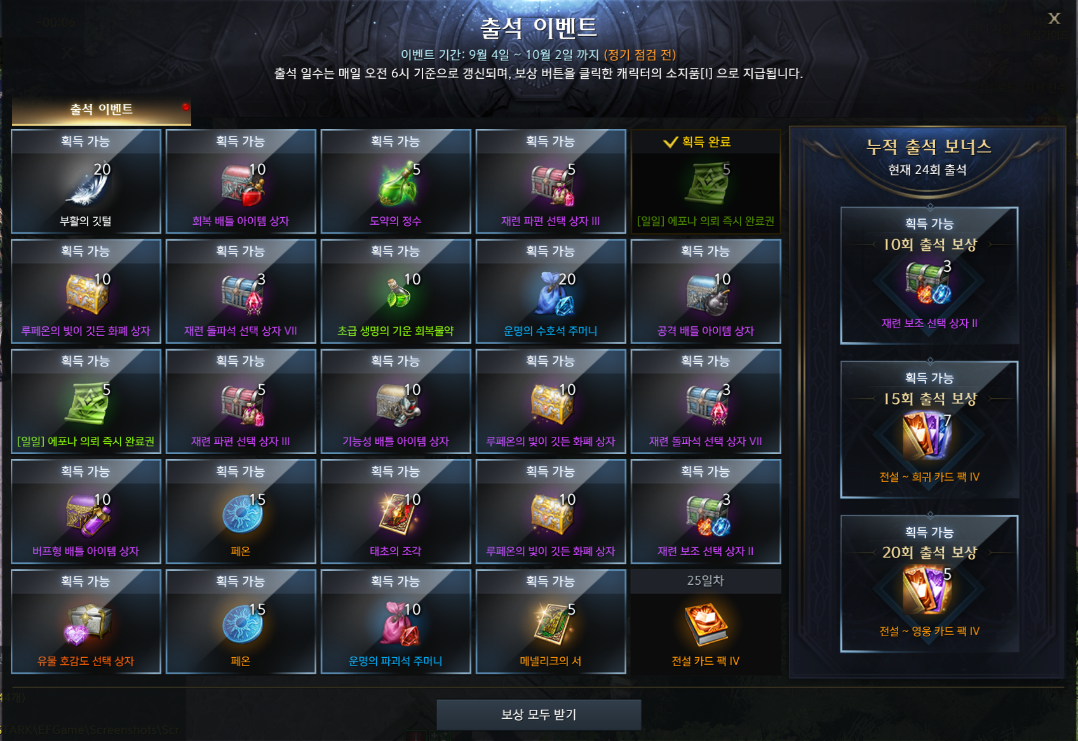Close the attendance event window

click(x=1054, y=19)
